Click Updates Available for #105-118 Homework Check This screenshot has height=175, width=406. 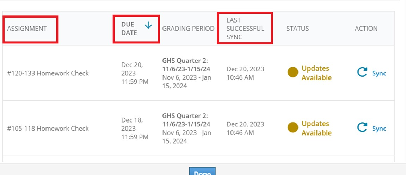(x=316, y=128)
